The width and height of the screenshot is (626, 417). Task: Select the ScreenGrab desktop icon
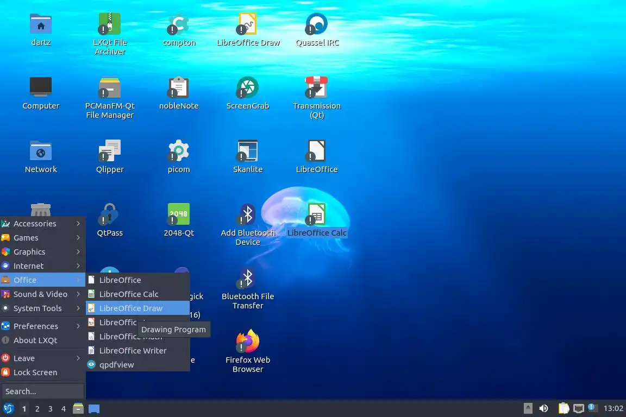[248, 87]
